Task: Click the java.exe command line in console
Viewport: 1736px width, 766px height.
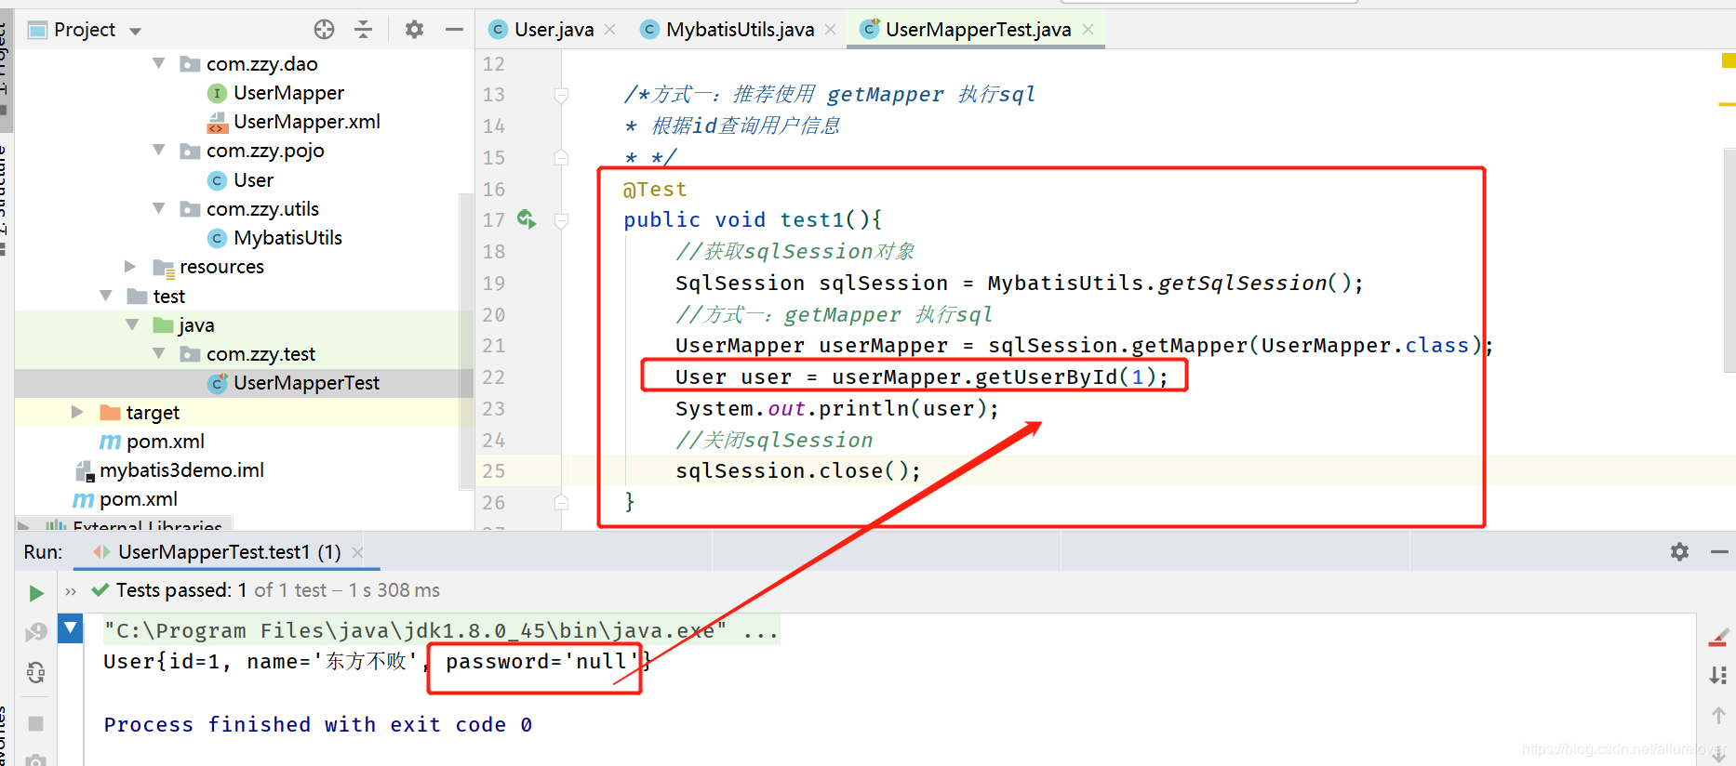Action: pyautogui.click(x=441, y=630)
